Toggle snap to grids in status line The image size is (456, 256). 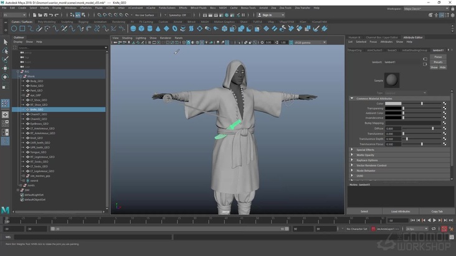[100, 15]
